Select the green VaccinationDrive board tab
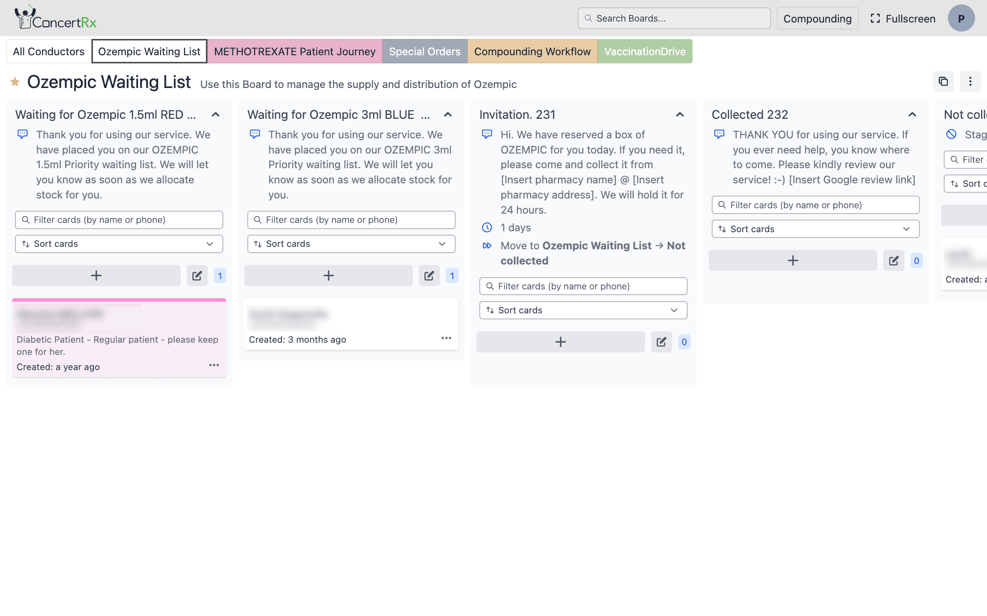The width and height of the screenshot is (987, 616). click(x=645, y=51)
